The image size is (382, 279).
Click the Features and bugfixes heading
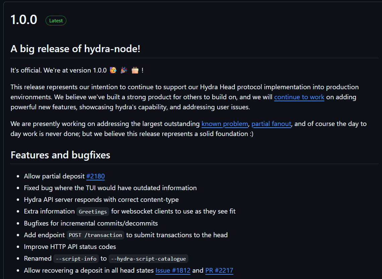(60, 155)
